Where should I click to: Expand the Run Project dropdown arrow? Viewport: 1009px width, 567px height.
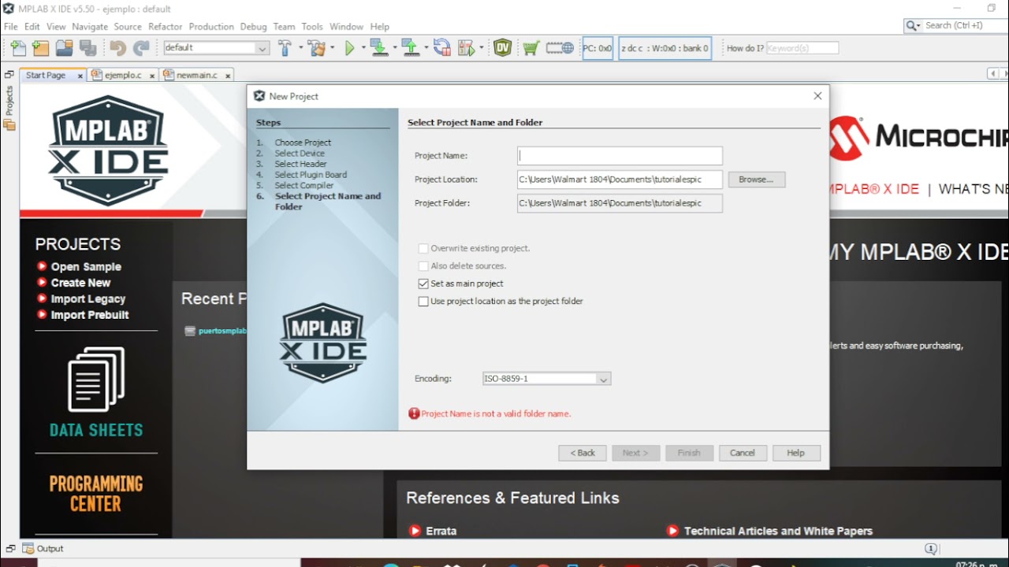(x=363, y=48)
